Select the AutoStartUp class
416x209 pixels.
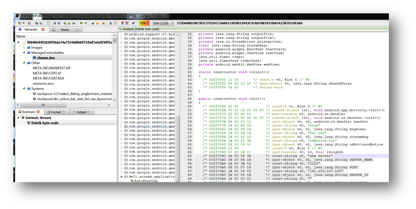[146, 181]
